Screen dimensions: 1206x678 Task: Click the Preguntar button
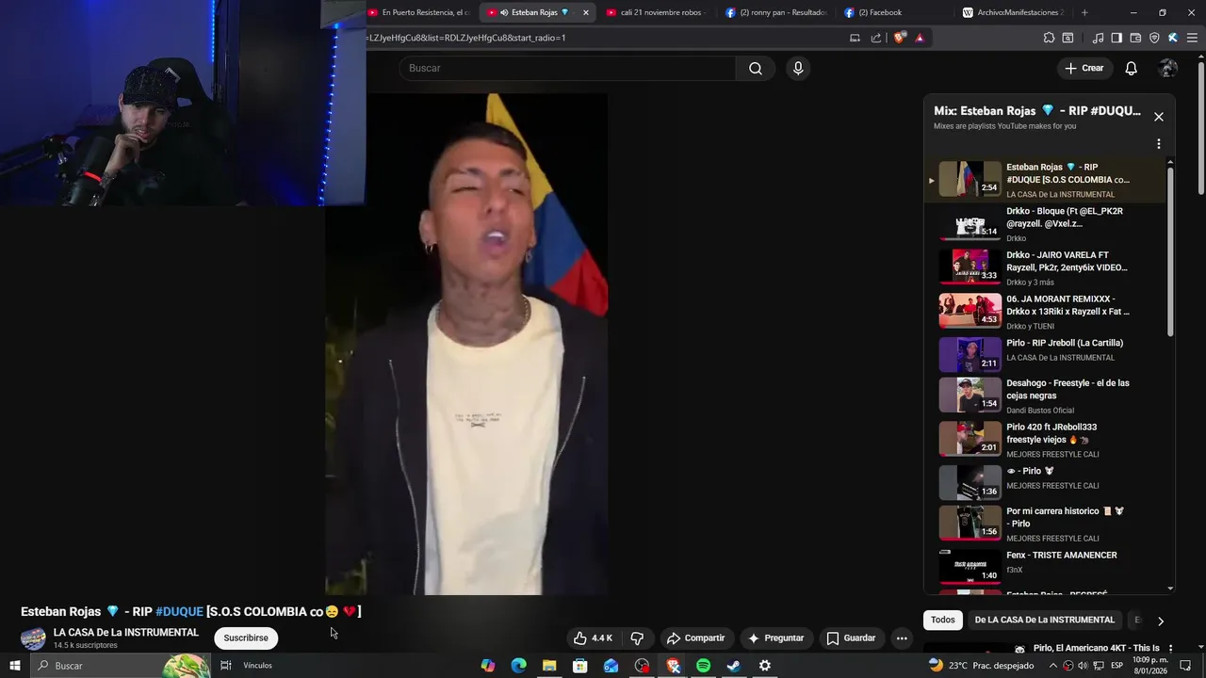775,638
